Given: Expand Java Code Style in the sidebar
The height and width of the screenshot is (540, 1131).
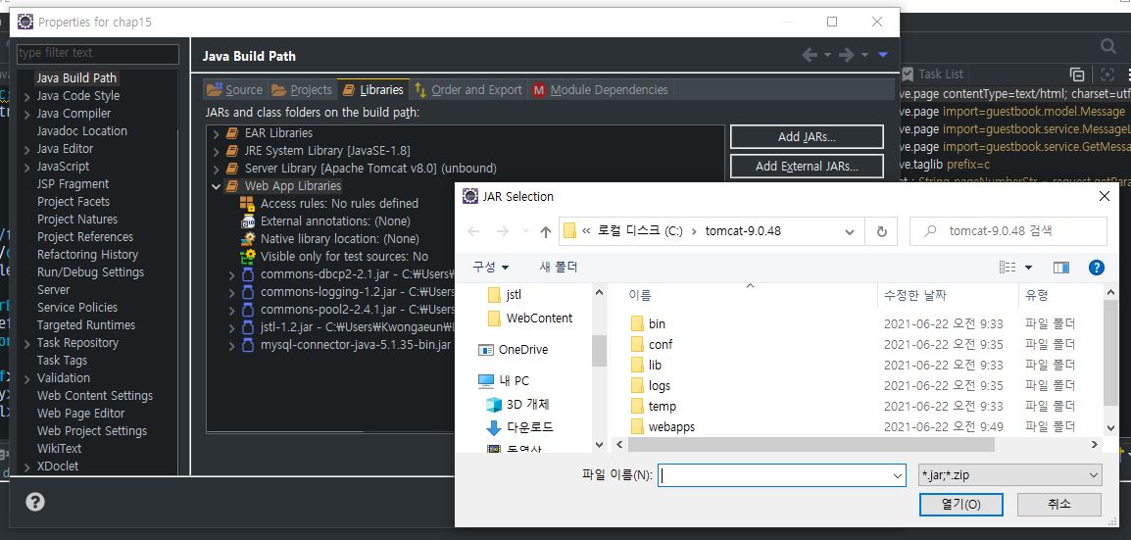Looking at the screenshot, I should [x=27, y=96].
